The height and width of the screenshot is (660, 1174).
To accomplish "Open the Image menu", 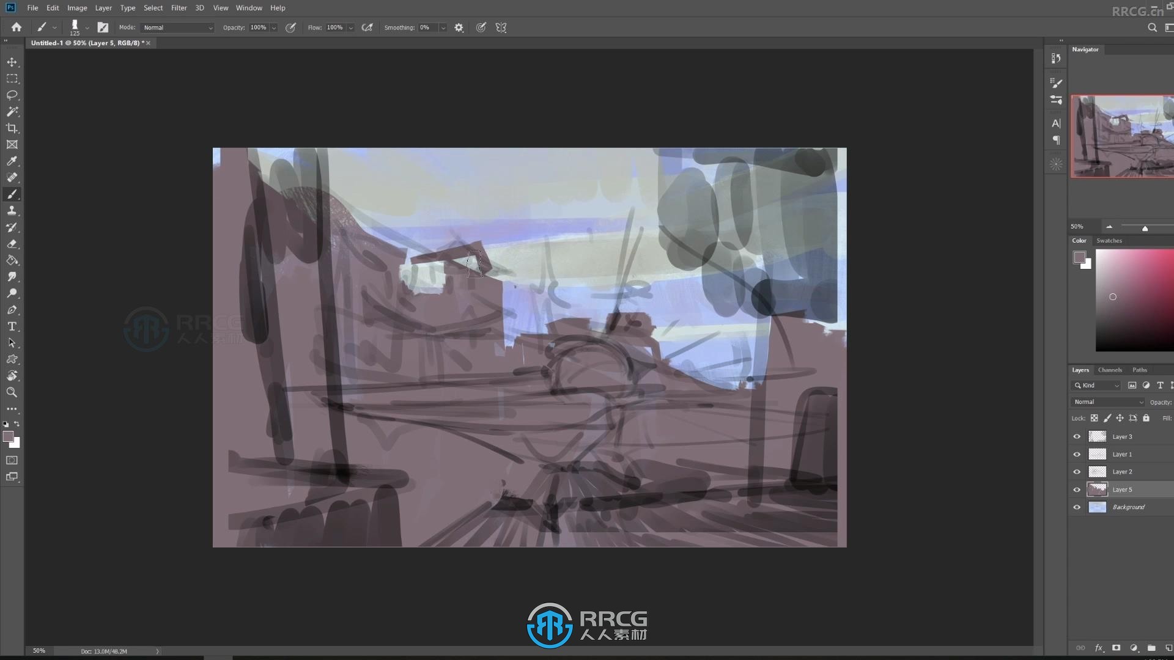I will point(77,8).
